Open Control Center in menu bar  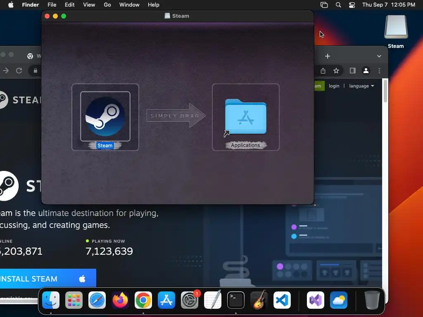coord(352,5)
